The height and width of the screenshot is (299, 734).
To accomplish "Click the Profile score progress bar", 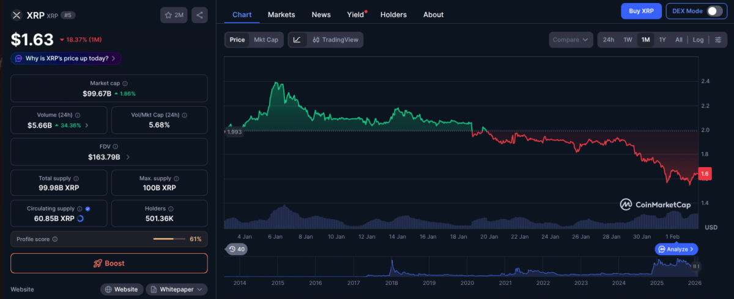I will coord(169,239).
